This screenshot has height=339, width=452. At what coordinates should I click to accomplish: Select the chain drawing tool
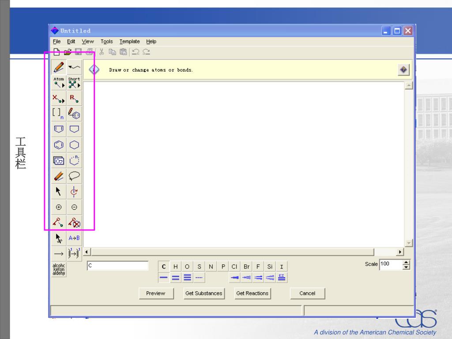[74, 67]
